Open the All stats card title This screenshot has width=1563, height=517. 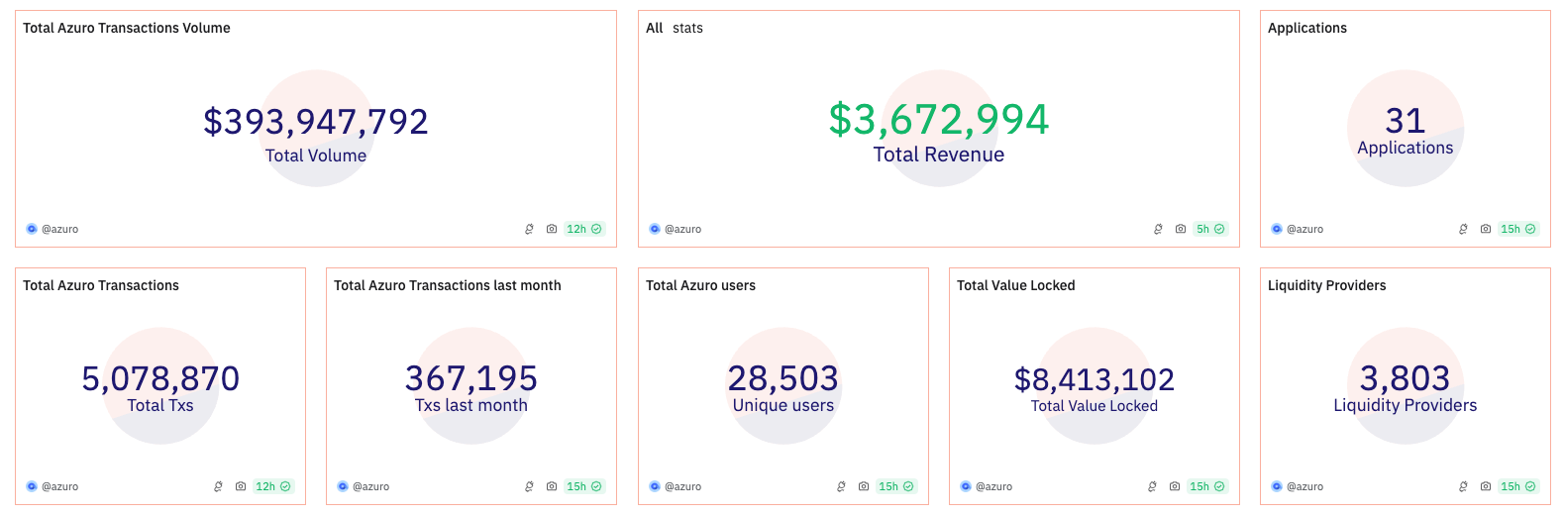[675, 28]
